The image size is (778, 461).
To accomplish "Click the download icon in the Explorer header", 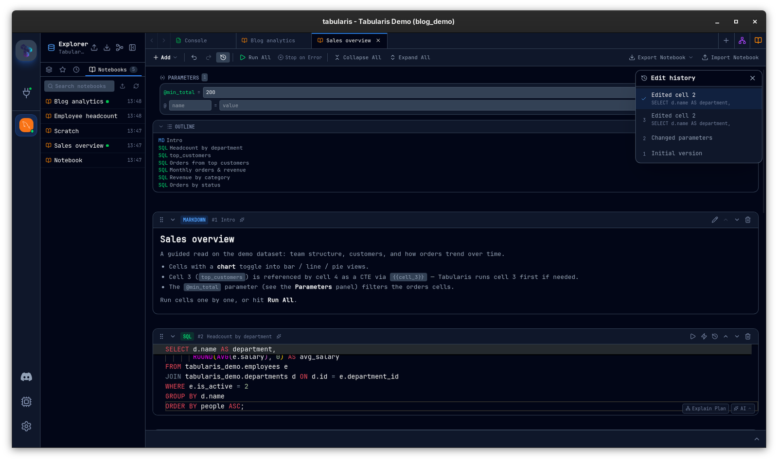I will point(107,48).
